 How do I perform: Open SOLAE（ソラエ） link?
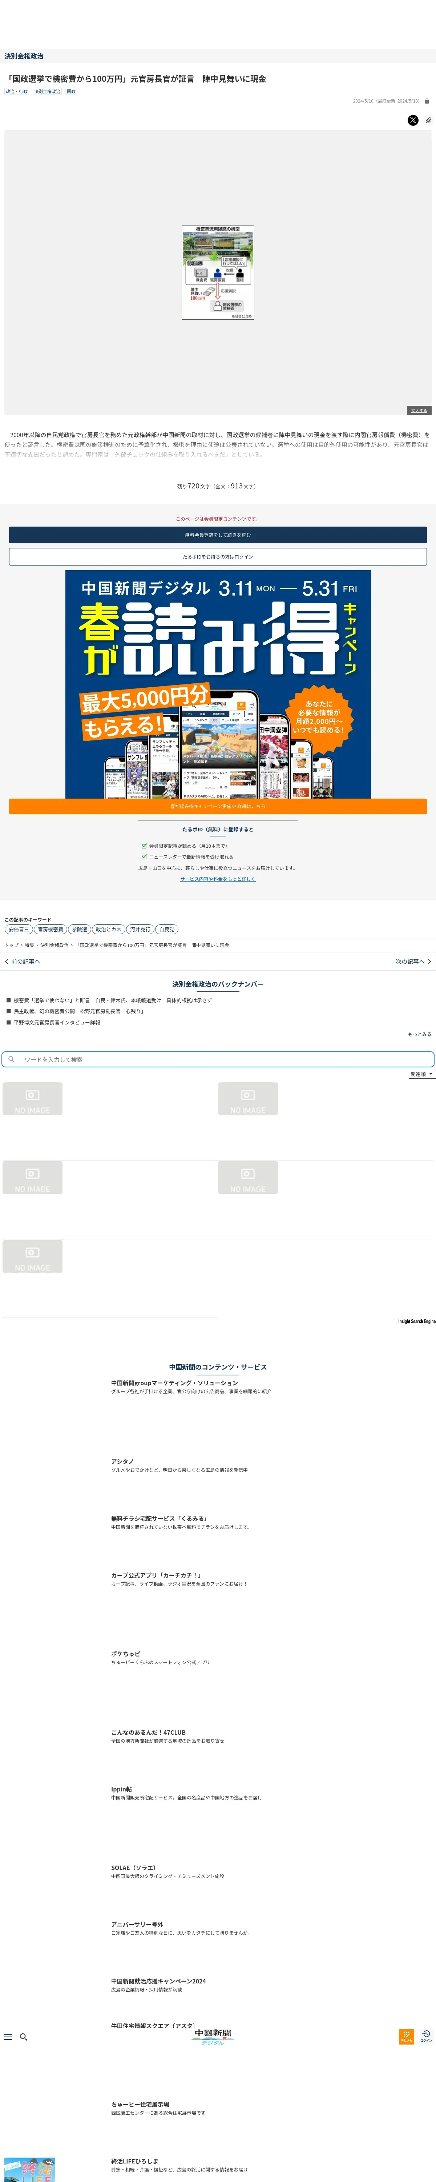(x=133, y=1868)
